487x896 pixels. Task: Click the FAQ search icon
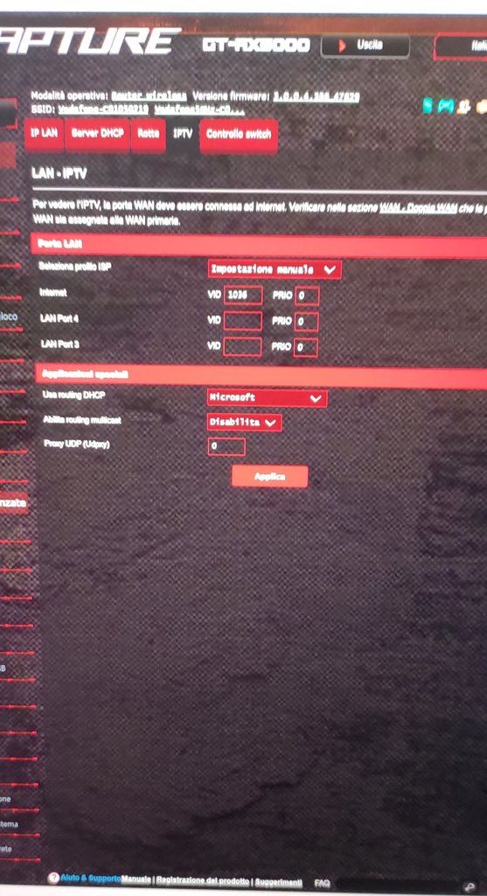coord(470,885)
